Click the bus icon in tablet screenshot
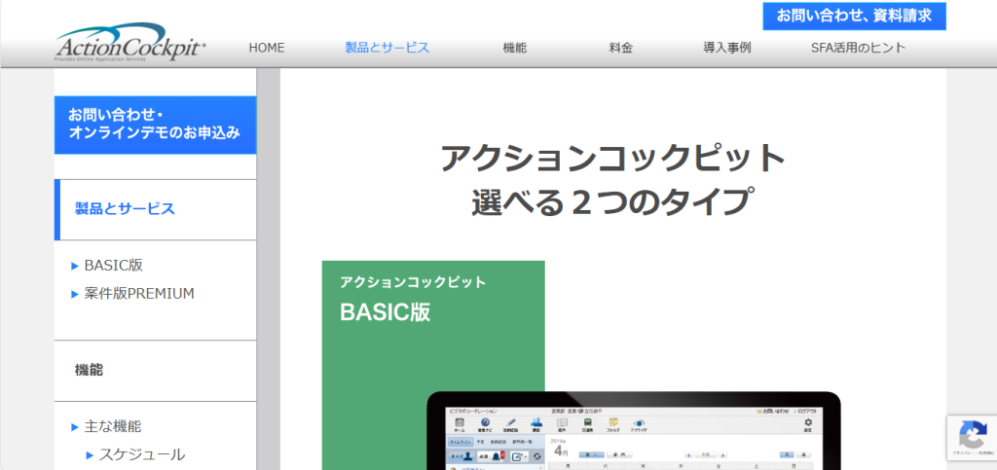The image size is (997, 470). 587,423
